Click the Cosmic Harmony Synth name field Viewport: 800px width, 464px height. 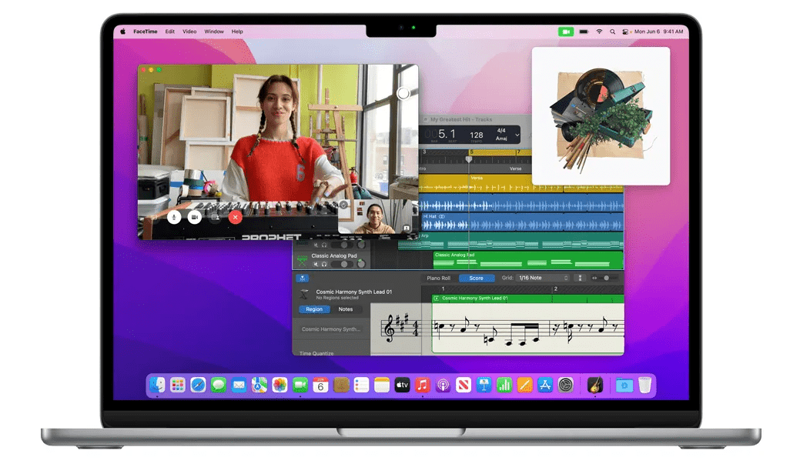tap(330, 329)
